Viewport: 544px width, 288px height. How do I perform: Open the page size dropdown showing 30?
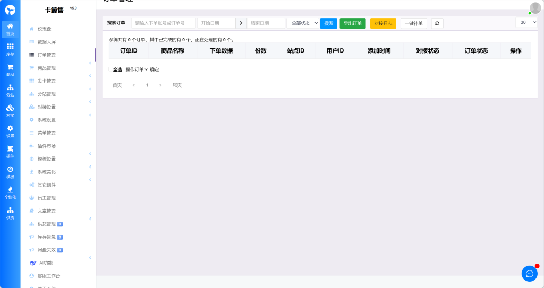(x=526, y=22)
